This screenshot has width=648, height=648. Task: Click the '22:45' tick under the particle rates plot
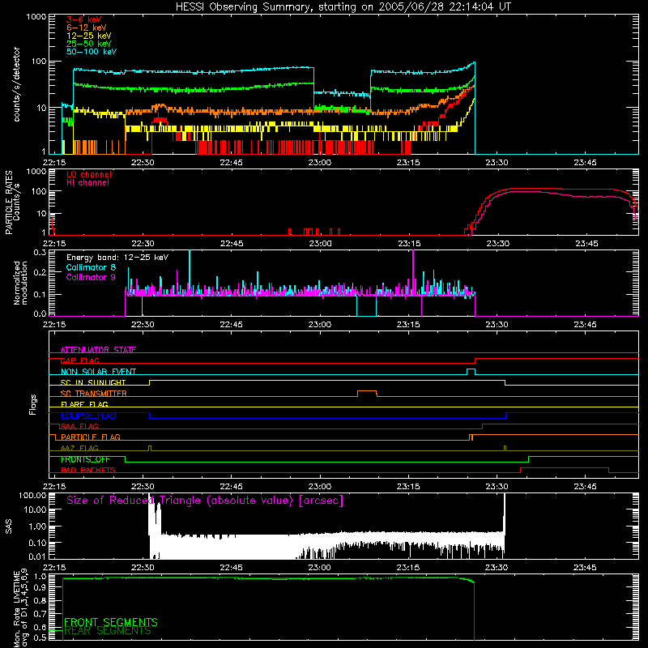point(232,244)
